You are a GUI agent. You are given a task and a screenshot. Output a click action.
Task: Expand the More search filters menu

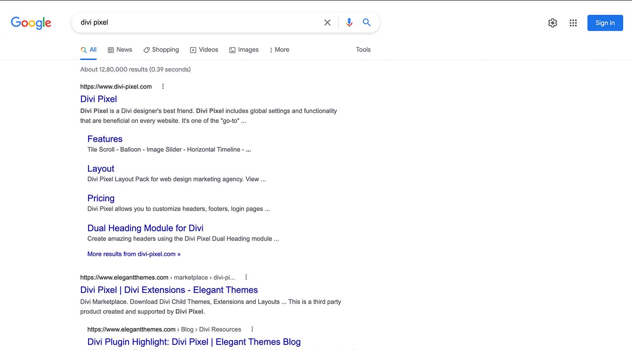(279, 50)
